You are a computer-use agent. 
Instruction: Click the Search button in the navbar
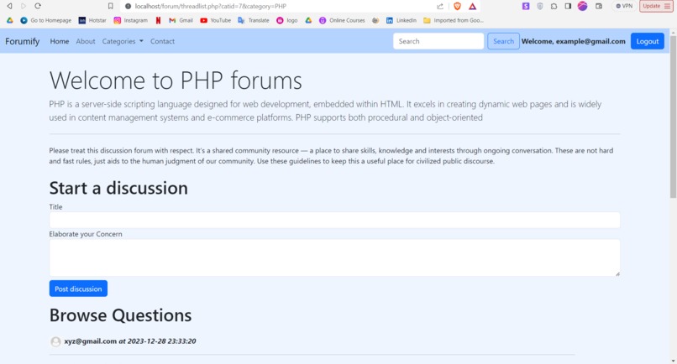coord(503,41)
